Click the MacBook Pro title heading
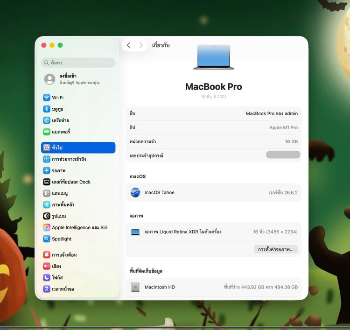This screenshot has width=350, height=330. tap(214, 87)
